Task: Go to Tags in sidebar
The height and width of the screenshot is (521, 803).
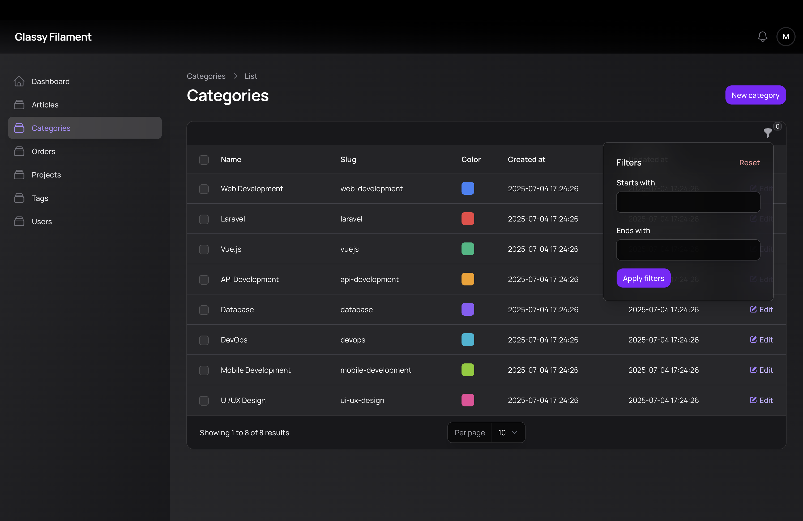Action: pos(85,198)
